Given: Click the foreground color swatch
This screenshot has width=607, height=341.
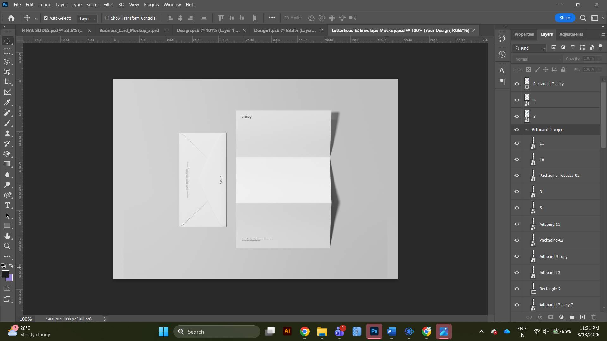Looking at the screenshot, I should click(x=5, y=274).
